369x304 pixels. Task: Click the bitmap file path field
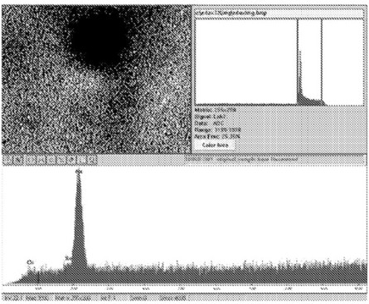[279, 12]
